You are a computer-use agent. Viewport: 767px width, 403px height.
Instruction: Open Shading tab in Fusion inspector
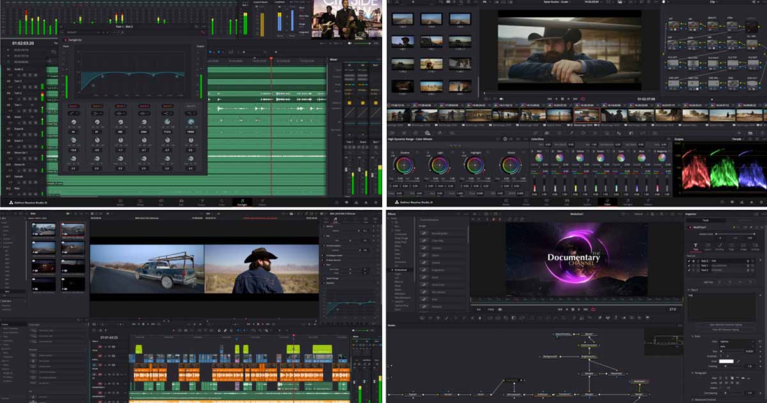[720, 246]
